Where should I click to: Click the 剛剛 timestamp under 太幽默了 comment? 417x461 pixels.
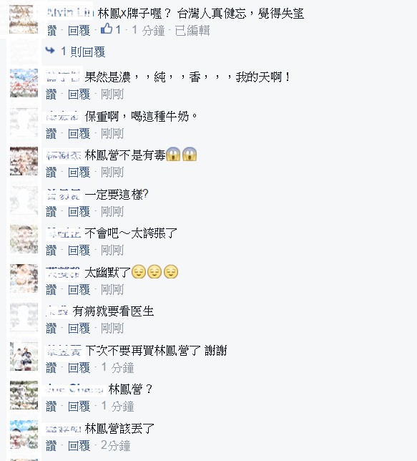click(112, 290)
